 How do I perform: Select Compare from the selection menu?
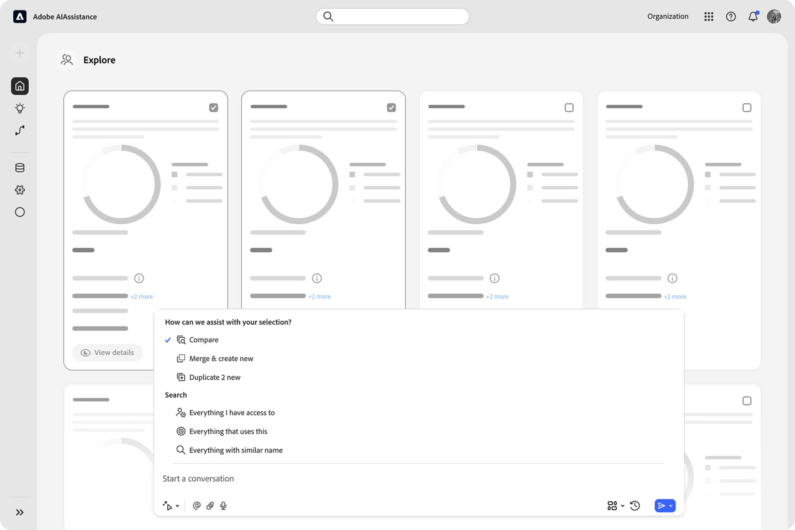tap(204, 340)
